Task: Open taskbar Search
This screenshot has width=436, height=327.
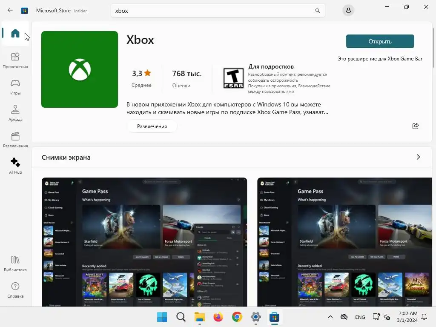Action: click(181, 317)
